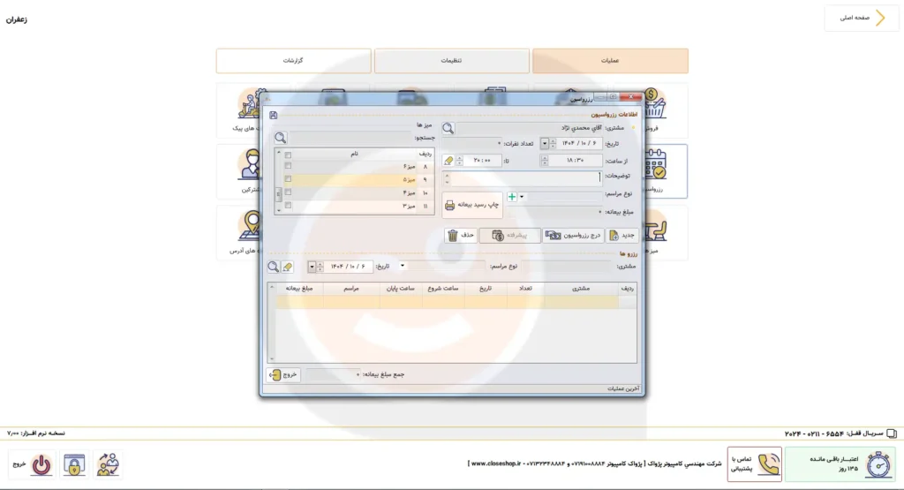
Task: Click the trash delete (حذف) button
Action: tap(460, 236)
